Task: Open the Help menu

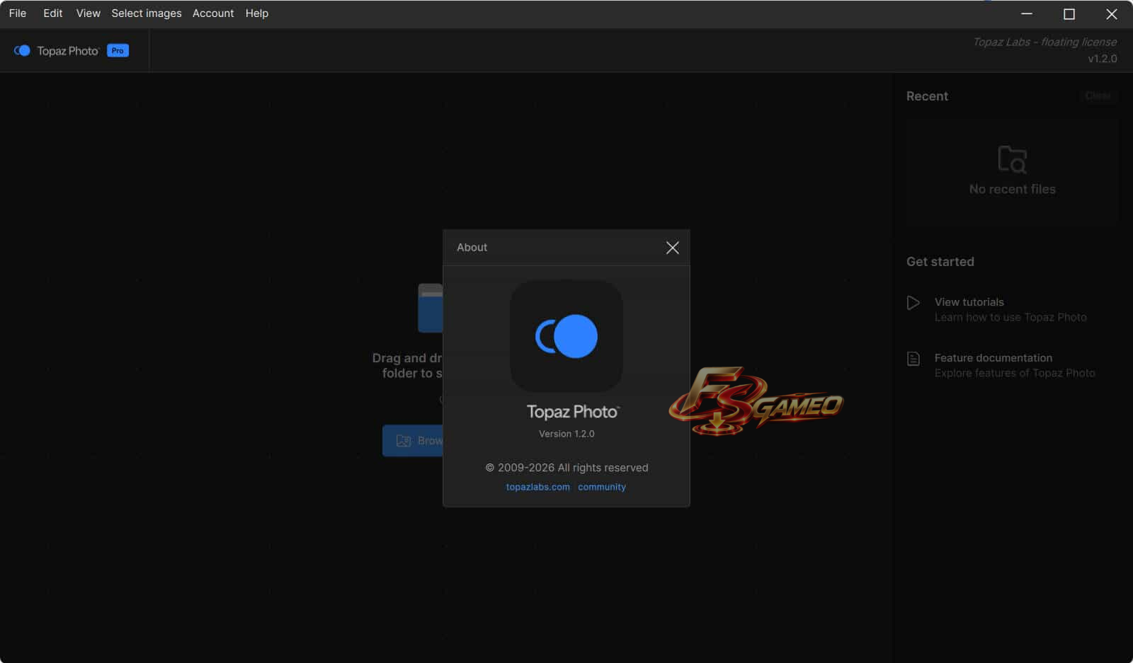Action: point(257,13)
